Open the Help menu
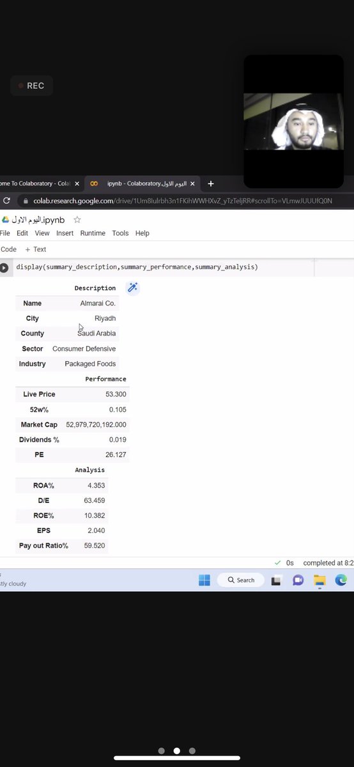Screen dimensions: 354x767 (x=142, y=233)
